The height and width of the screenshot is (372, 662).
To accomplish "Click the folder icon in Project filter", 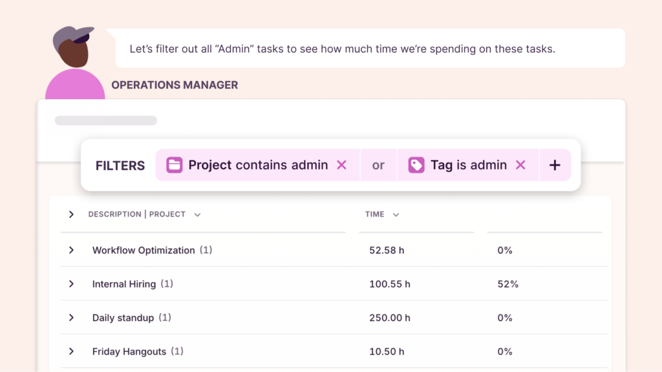I will (175, 165).
